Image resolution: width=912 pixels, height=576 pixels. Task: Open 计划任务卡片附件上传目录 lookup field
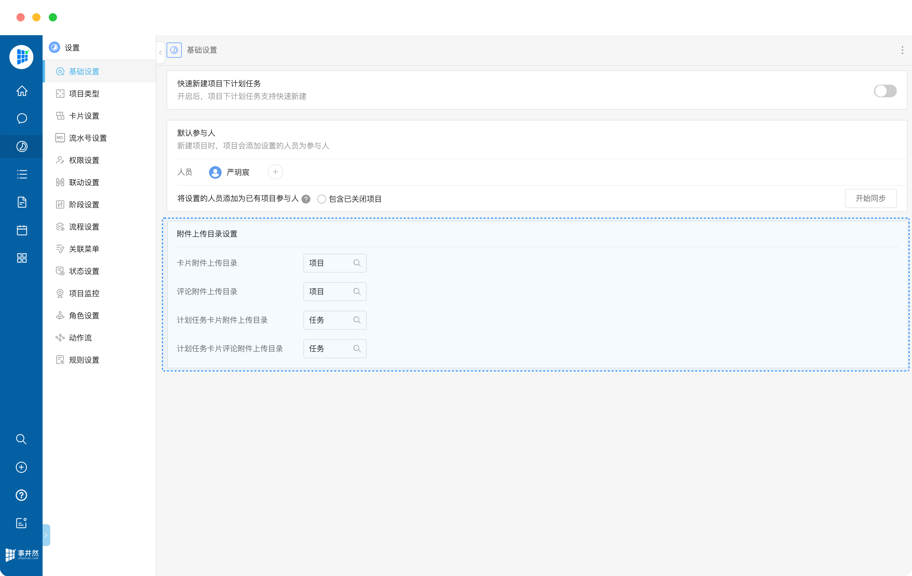tap(334, 320)
